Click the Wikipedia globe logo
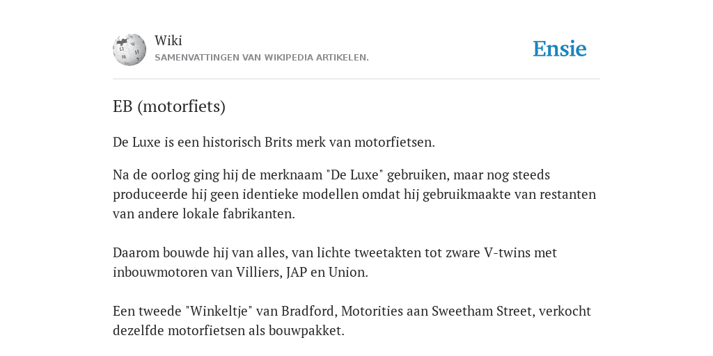 130,49
